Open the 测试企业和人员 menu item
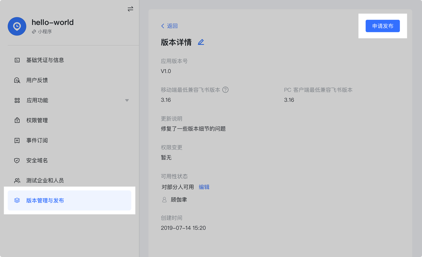This screenshot has width=422, height=257. point(45,181)
